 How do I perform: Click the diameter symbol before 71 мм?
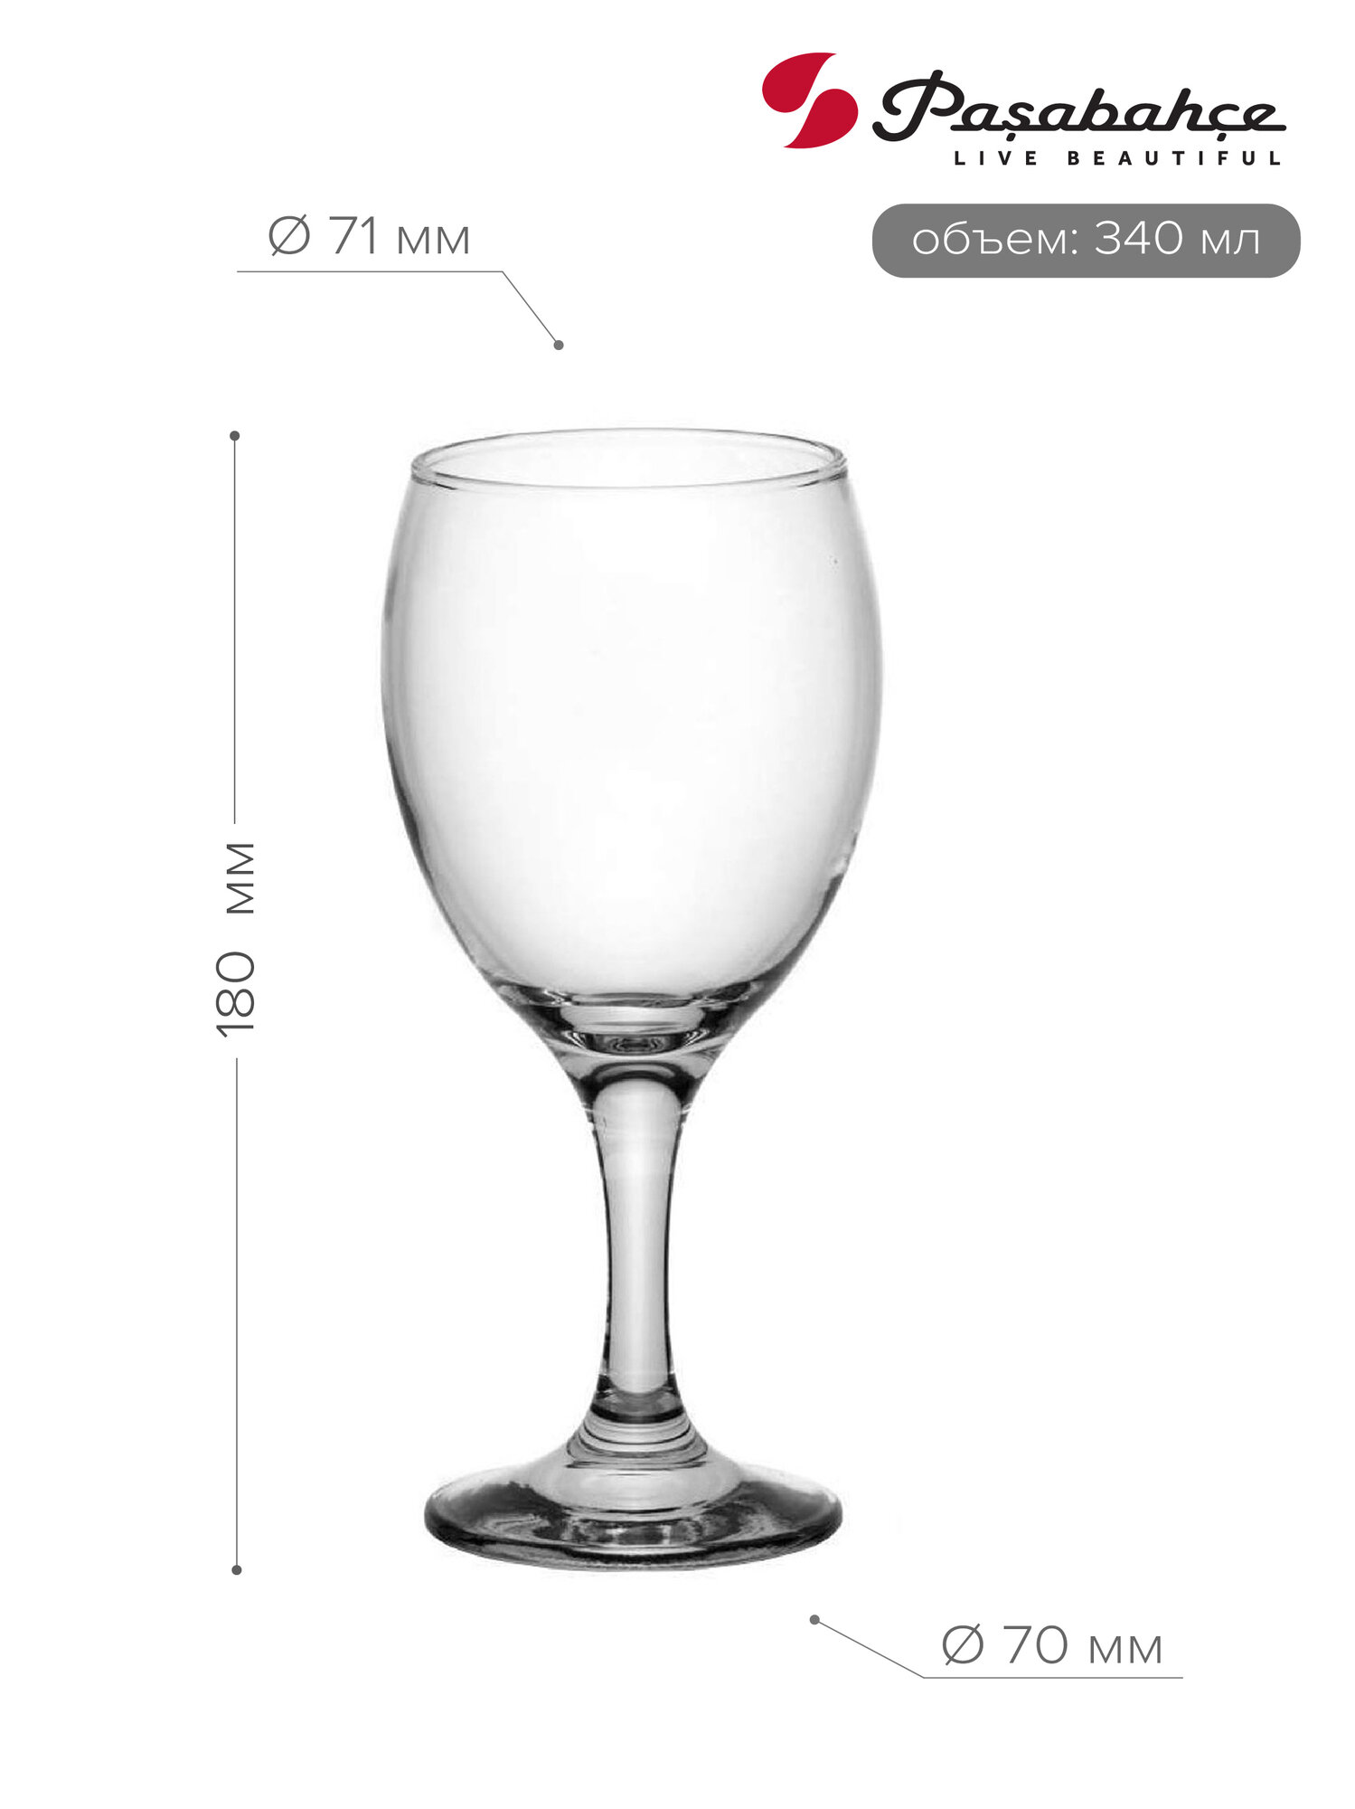[289, 237]
